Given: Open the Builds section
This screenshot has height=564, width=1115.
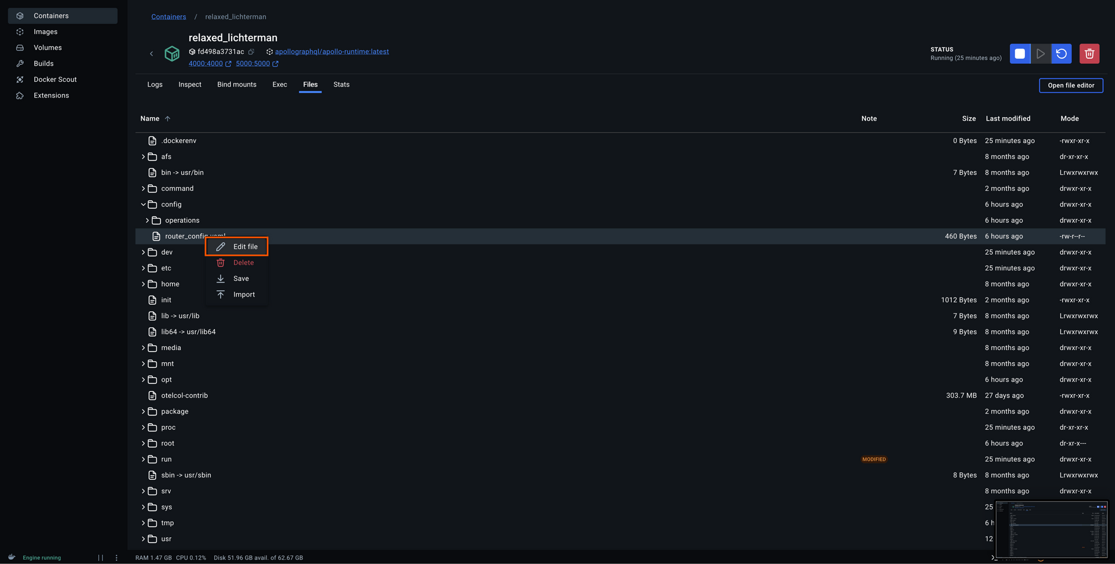Looking at the screenshot, I should pyautogui.click(x=43, y=63).
